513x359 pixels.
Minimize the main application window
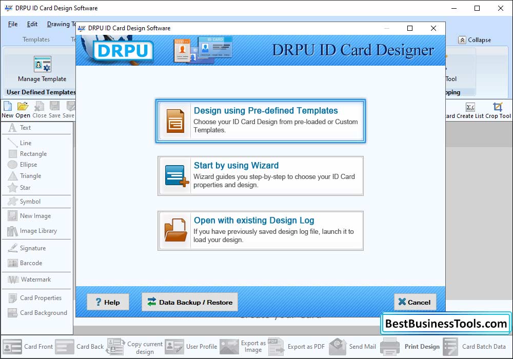coord(454,8)
